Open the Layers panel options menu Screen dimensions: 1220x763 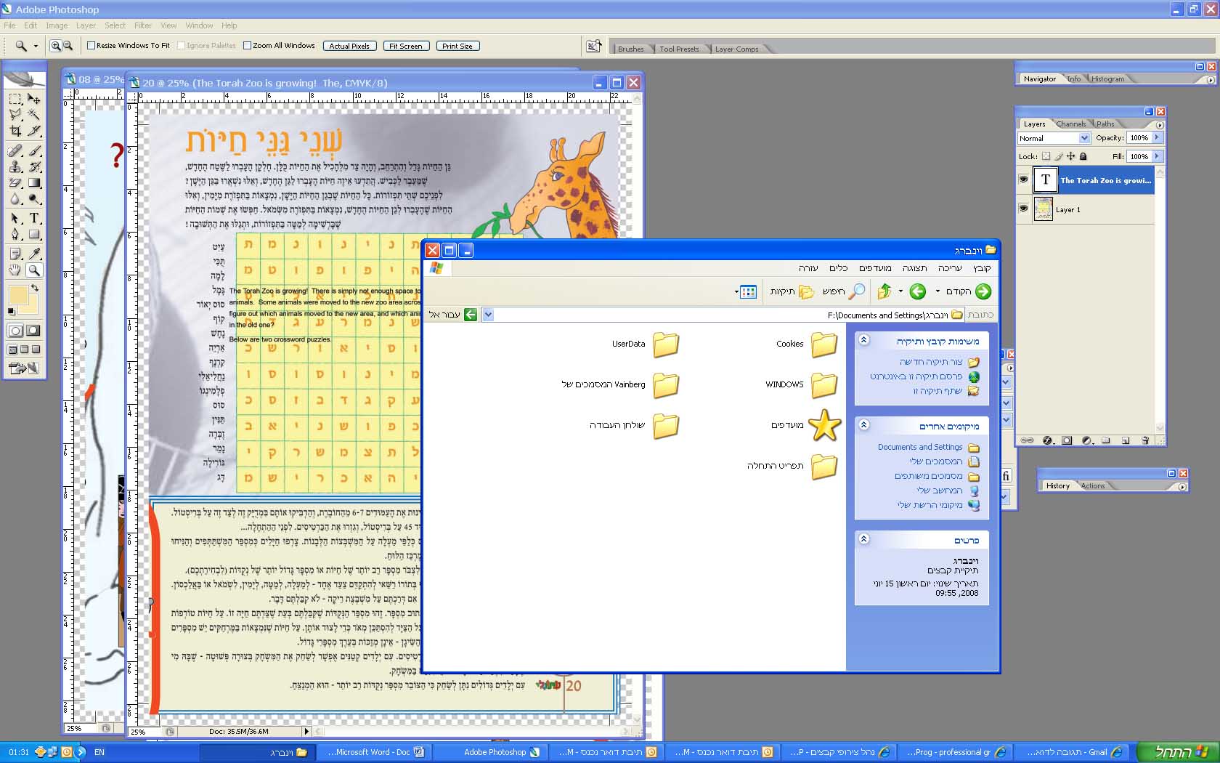tap(1160, 125)
